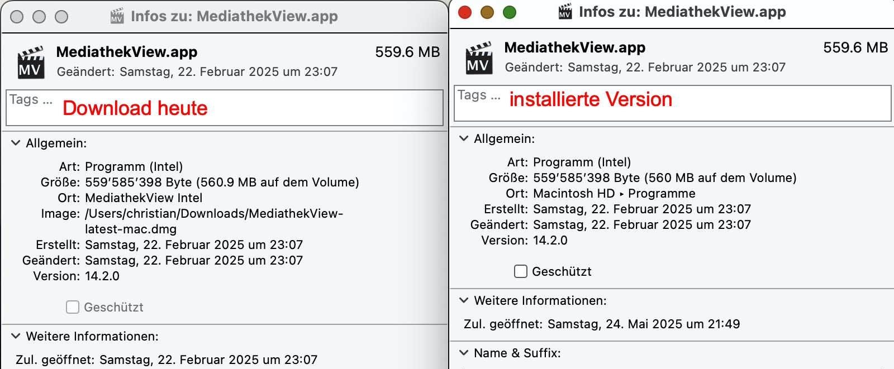Click the right window title 'Infos zu: MediathekView.app'

pos(682,12)
